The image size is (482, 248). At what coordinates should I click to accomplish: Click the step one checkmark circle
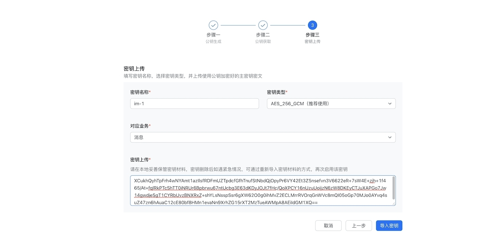tap(213, 25)
